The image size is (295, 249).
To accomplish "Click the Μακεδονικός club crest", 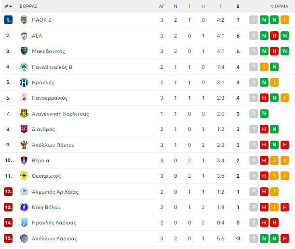I will [24, 51].
